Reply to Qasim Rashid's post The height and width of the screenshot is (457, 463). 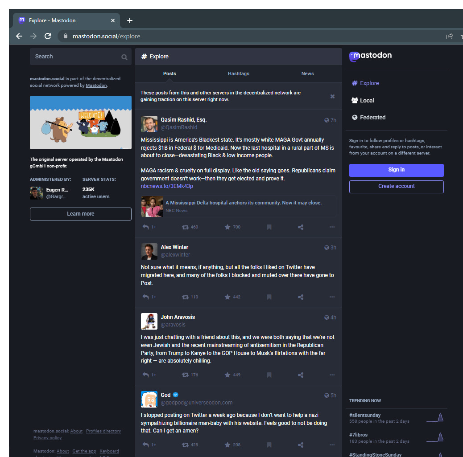(145, 227)
